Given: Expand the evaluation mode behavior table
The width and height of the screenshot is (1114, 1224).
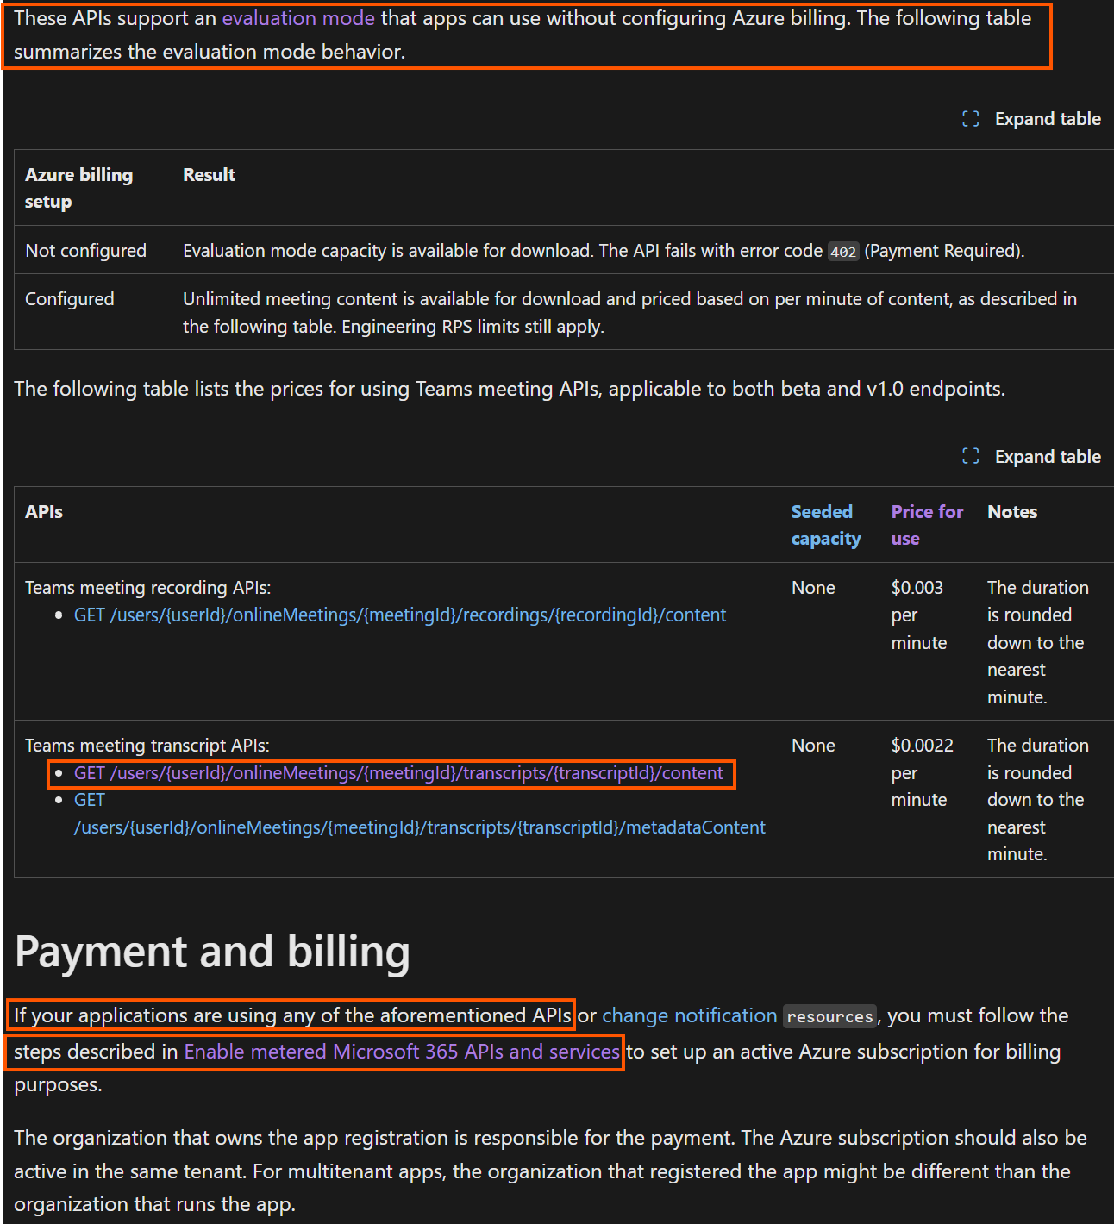Looking at the screenshot, I should coord(1031,119).
